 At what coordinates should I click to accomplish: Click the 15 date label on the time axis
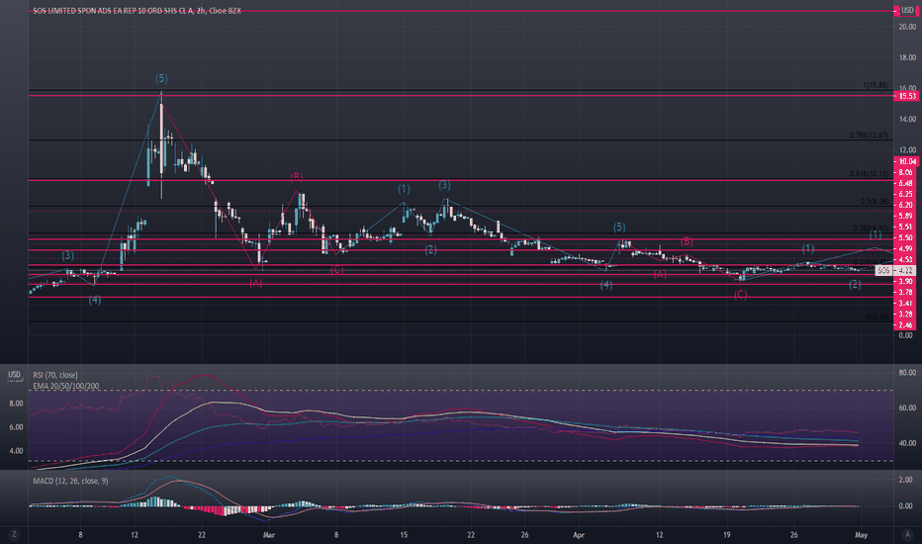(x=404, y=534)
